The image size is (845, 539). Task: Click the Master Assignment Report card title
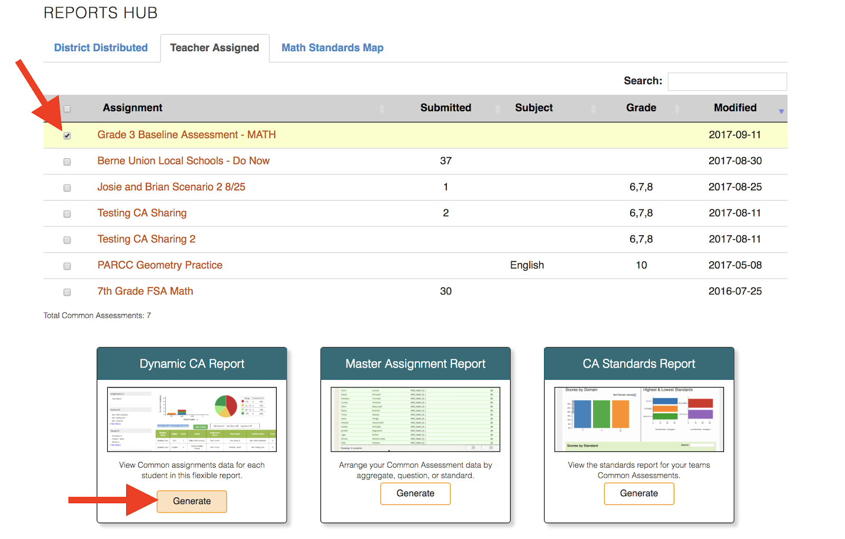[x=416, y=364]
